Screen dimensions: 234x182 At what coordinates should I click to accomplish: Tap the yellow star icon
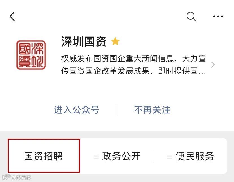[x=115, y=41]
